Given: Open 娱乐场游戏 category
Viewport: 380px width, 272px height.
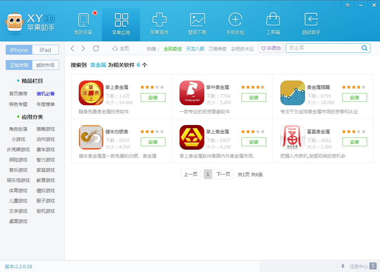Looking at the screenshot, I should (x=18, y=180).
